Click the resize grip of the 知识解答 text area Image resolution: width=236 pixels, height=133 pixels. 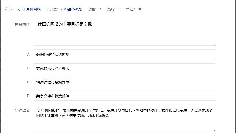(214, 130)
